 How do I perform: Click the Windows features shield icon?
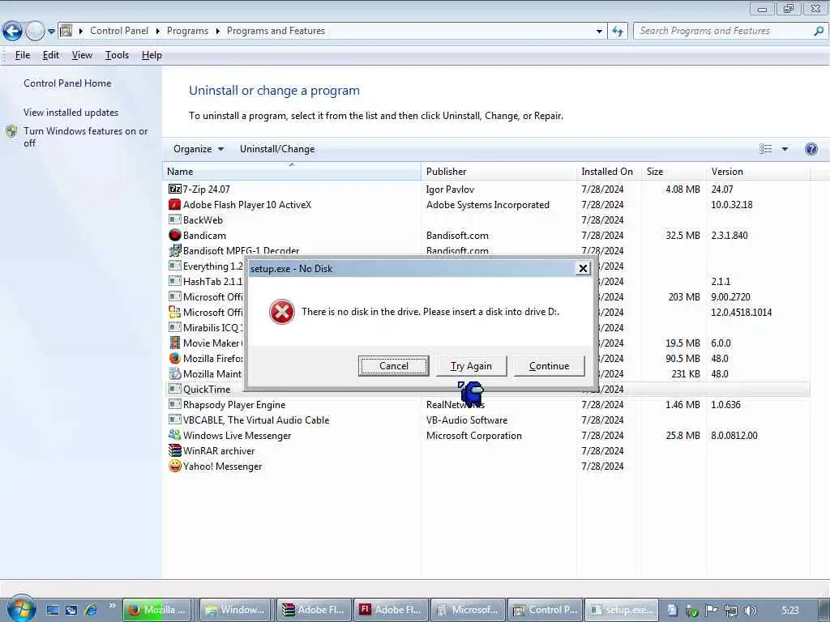(x=11, y=130)
